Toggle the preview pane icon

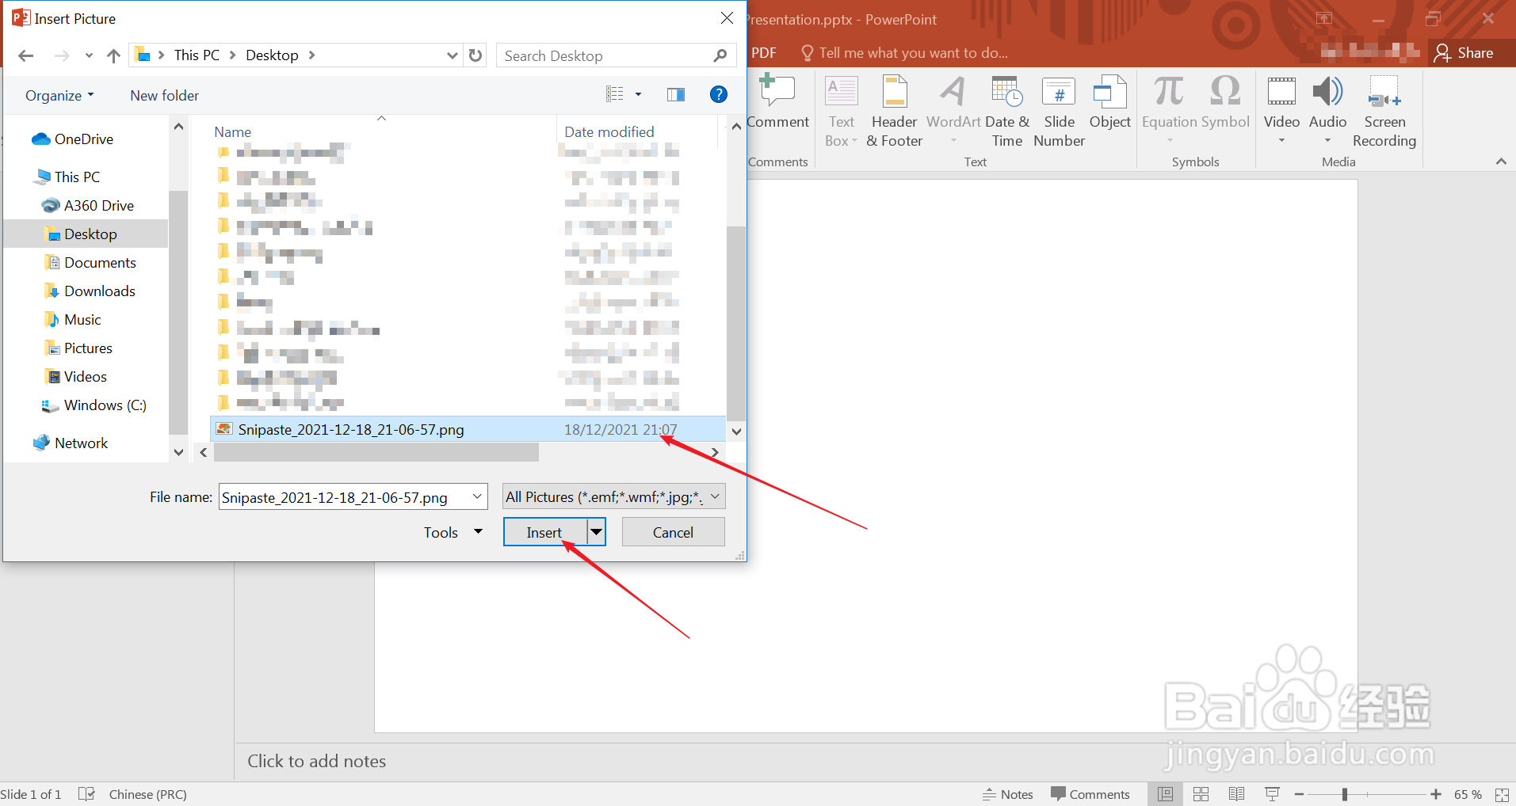click(676, 95)
